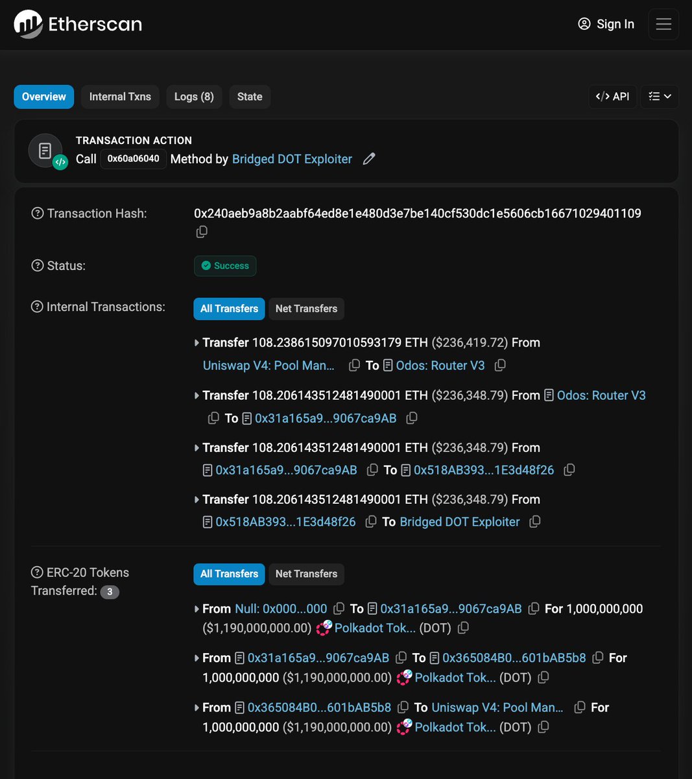Copy the transaction hash

coord(202,232)
